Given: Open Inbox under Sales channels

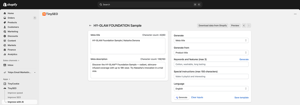Looking at the screenshot, I should click(10, 65).
